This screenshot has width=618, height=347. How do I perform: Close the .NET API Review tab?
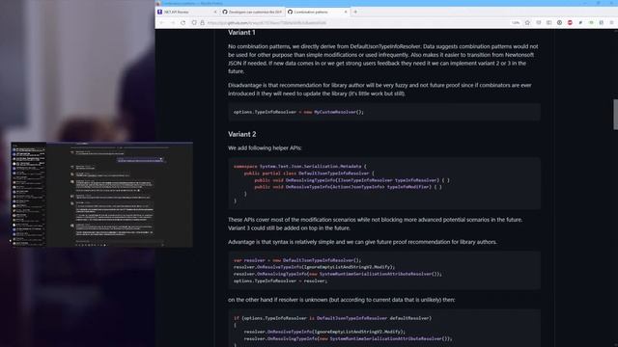click(215, 12)
